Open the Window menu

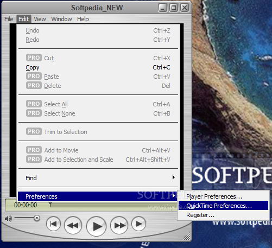click(61, 19)
